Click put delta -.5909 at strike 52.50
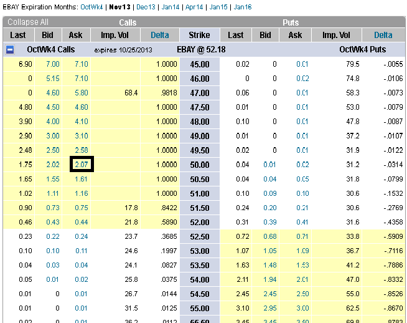Screen dimensions: 407x323 point(393,236)
